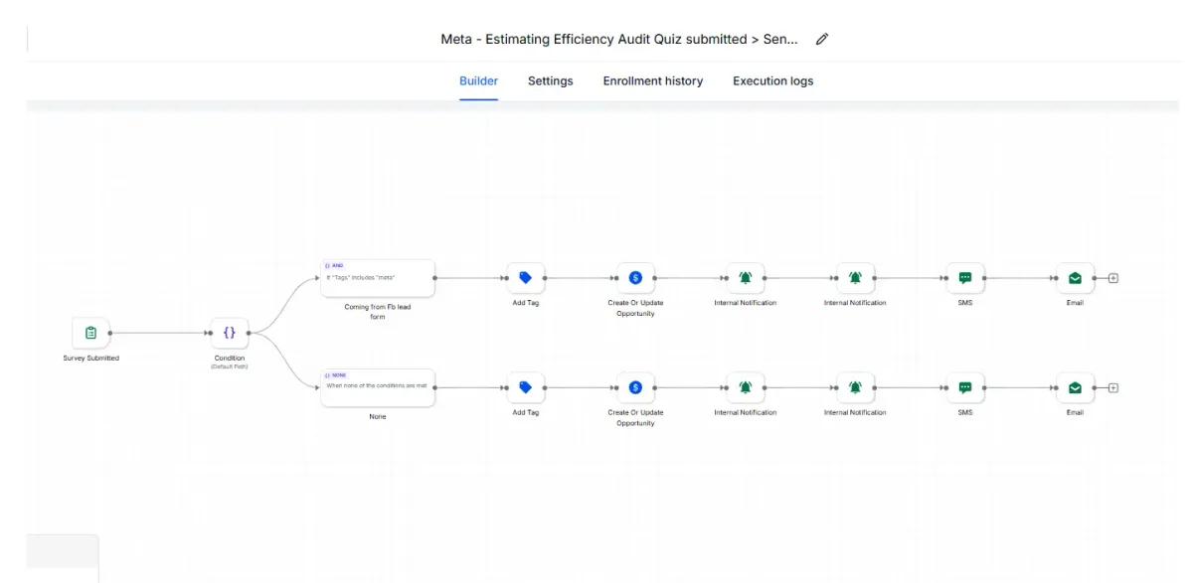This screenshot has width=1193, height=583.
Task: Click the 'Coming from Fb lead form' label
Action: pos(378,312)
